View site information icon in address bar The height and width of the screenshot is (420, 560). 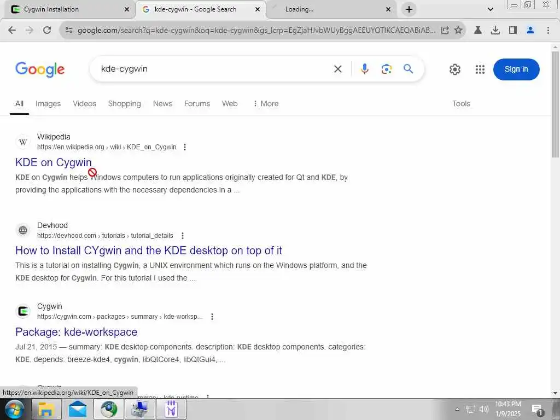[69, 31]
